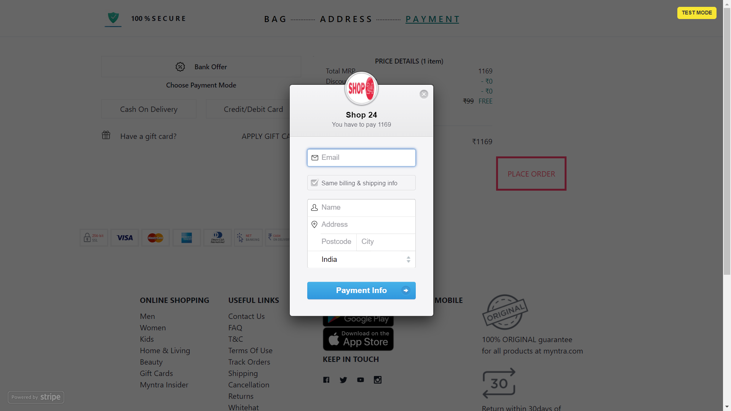Go back to the BAG step
This screenshot has height=411, width=731.
[275, 19]
